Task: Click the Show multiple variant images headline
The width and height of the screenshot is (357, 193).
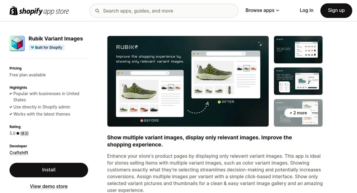Action: point(199,141)
